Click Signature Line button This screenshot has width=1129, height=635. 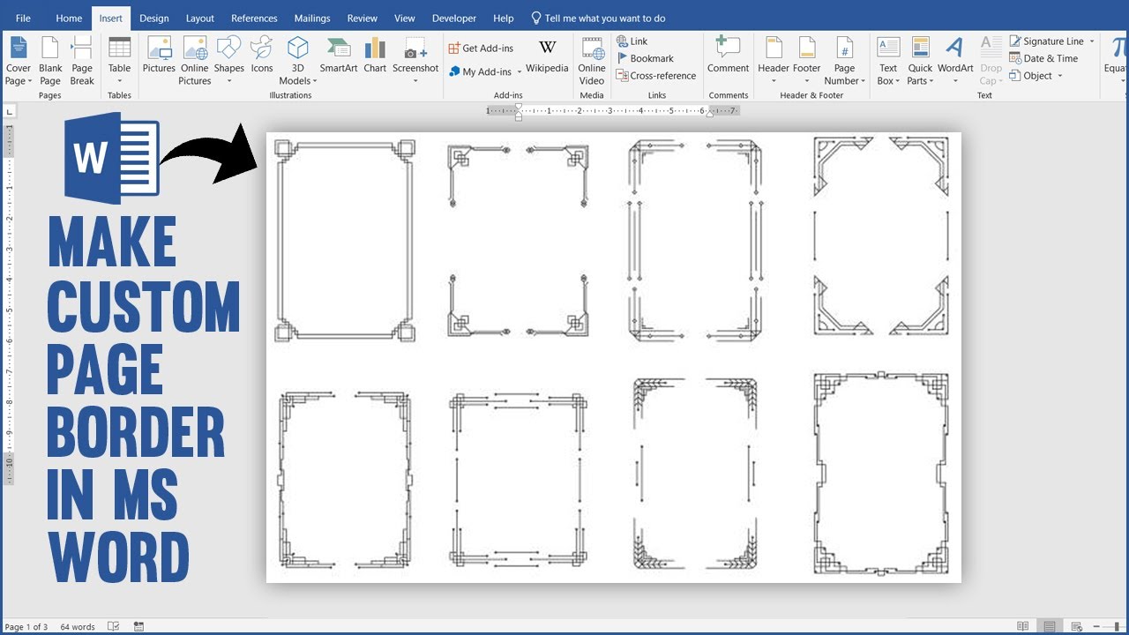[x=1047, y=41]
